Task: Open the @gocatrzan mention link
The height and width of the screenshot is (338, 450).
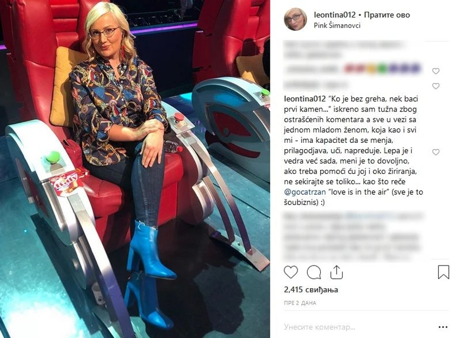Action: (305, 192)
